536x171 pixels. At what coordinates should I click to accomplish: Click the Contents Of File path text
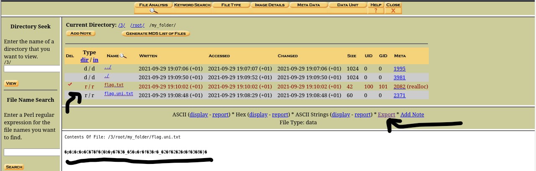122,137
